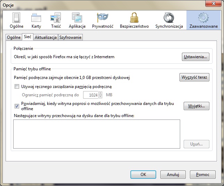This screenshot has width=224, height=186.
Task: Open the Bezpieczeństwo padlock category
Action: click(134, 20)
